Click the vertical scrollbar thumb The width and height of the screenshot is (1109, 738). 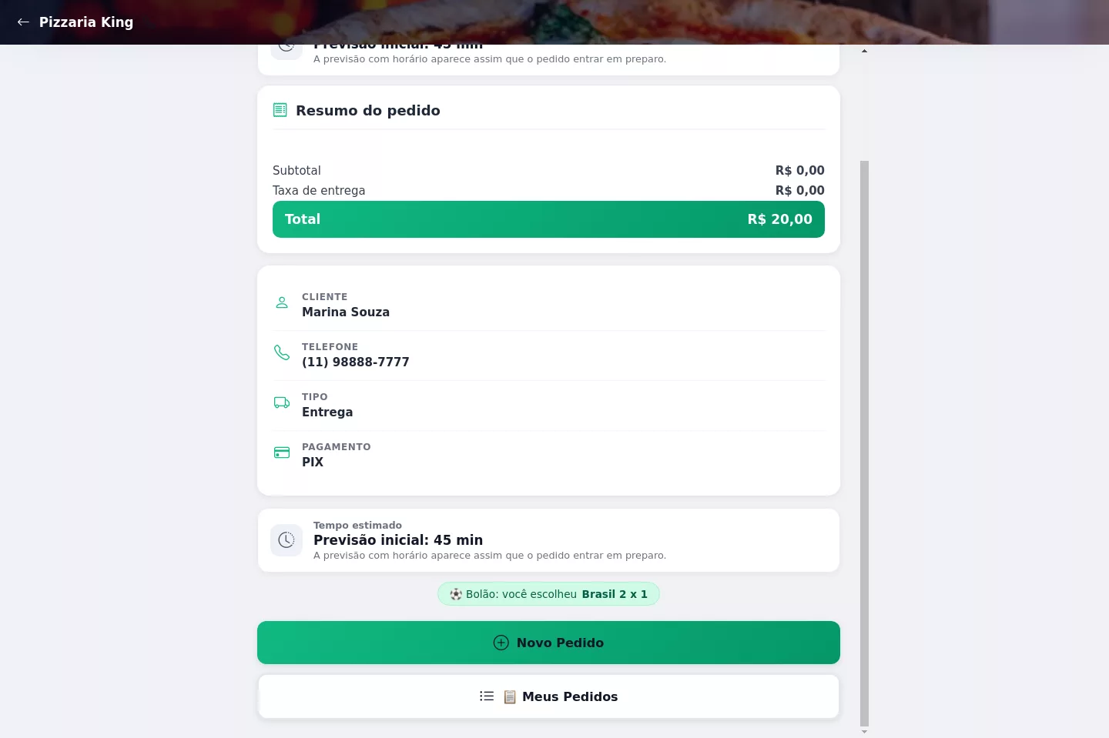pyautogui.click(x=864, y=443)
